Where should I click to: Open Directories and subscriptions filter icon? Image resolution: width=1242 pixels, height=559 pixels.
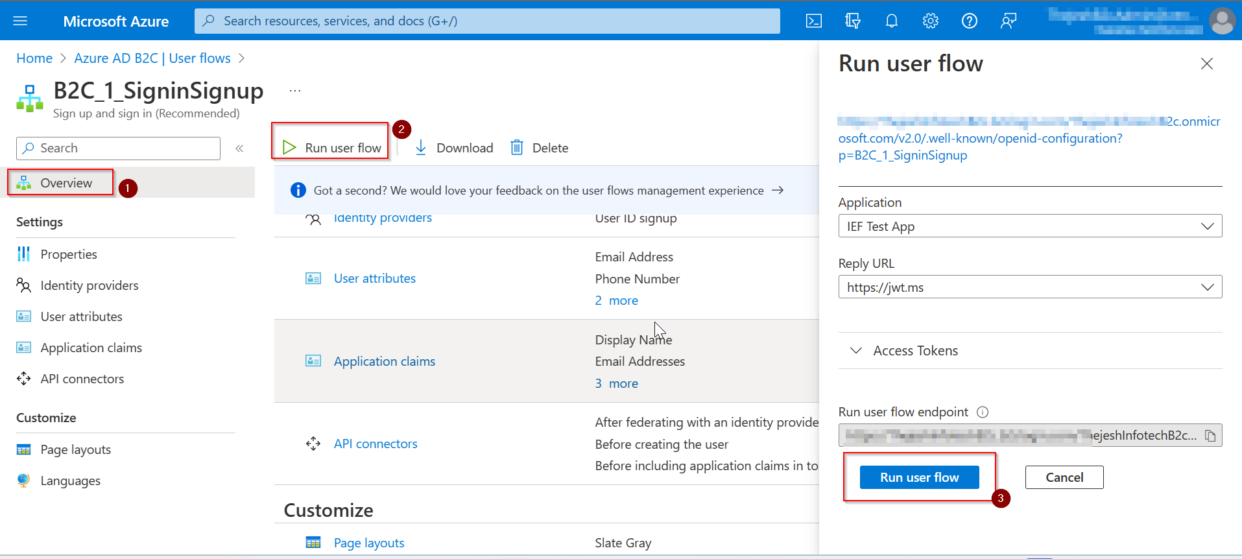(x=853, y=21)
